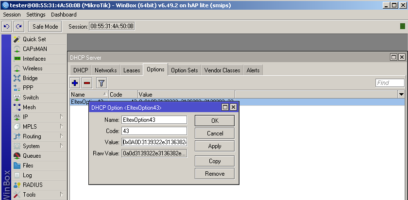Click the Name input field
Image resolution: width=408 pixels, height=200 pixels.
(154, 120)
